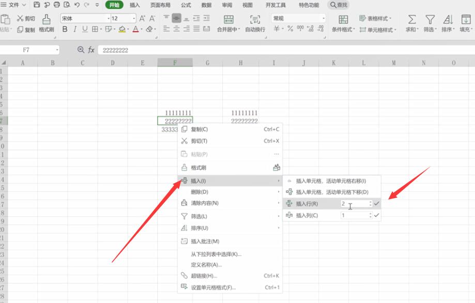Viewport: 475px width, 303px height.
Task: Click the thousands separator (000) icon
Action: coord(300,28)
